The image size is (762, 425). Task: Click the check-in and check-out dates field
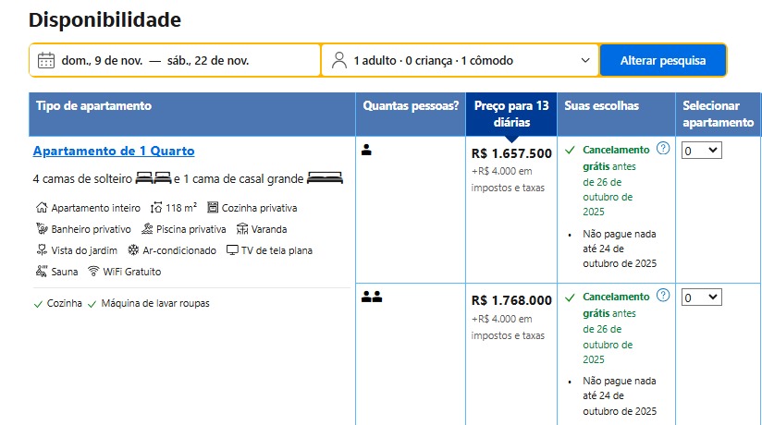coord(176,61)
